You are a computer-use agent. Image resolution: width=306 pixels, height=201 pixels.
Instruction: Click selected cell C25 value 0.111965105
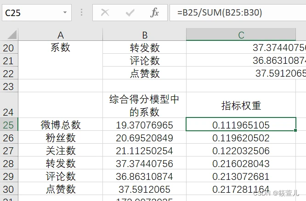pyautogui.click(x=241, y=124)
